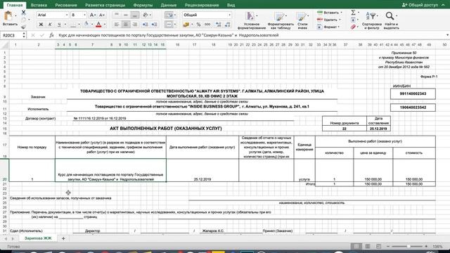Image resolution: width=450 pixels, height=253 pixels.
Task: Click the AutoSum sigma icon
Action: pos(353,13)
